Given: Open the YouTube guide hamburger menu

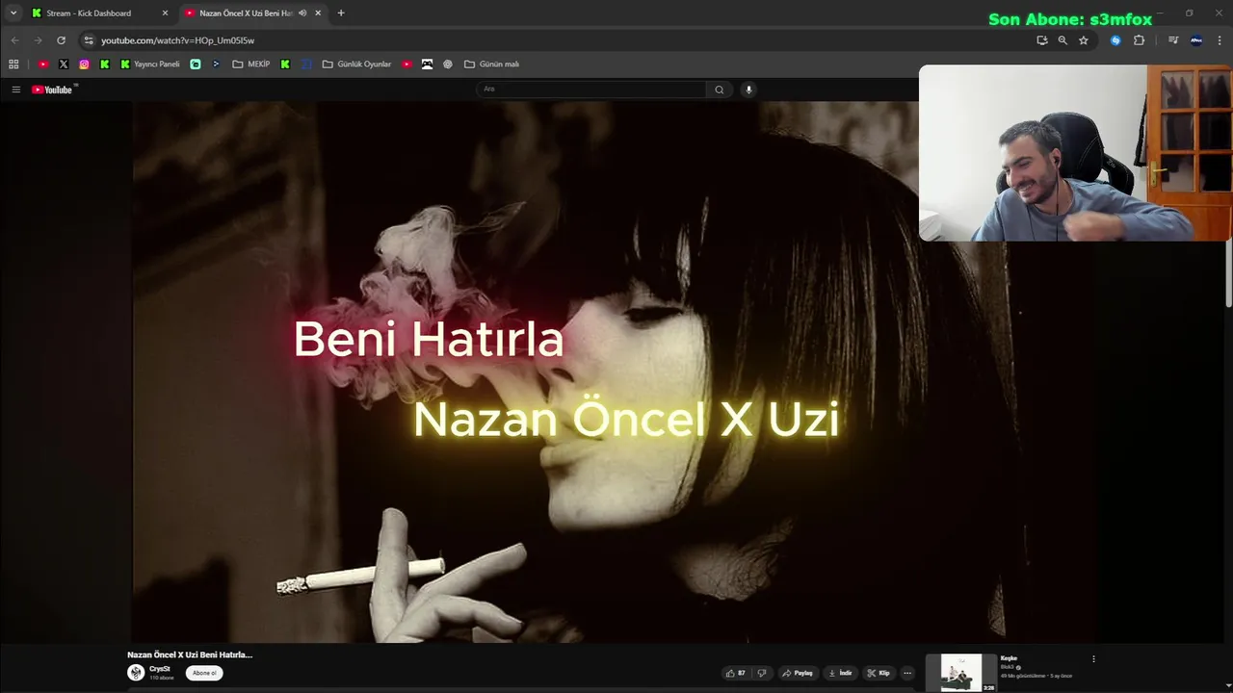Looking at the screenshot, I should [15, 90].
